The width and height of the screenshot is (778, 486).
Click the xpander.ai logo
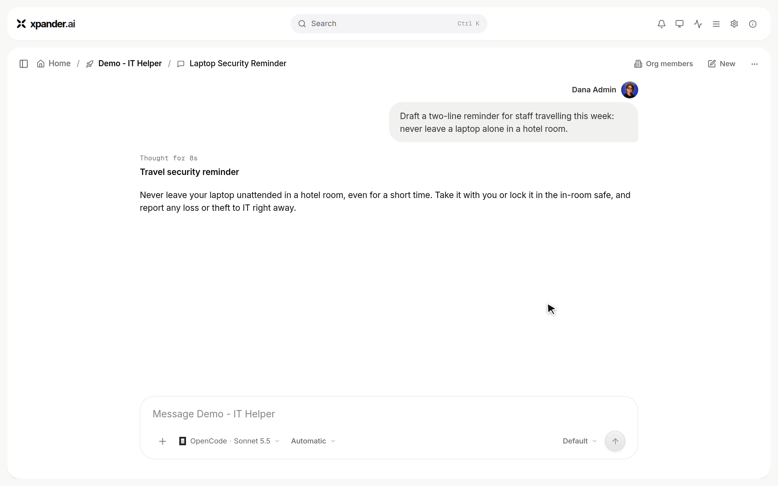click(x=46, y=24)
